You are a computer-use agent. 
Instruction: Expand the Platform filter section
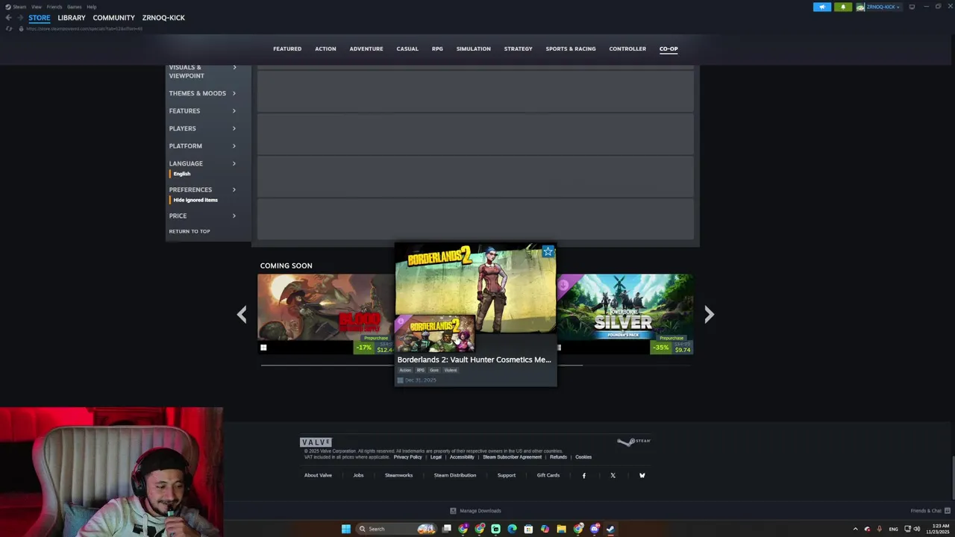pyautogui.click(x=202, y=146)
